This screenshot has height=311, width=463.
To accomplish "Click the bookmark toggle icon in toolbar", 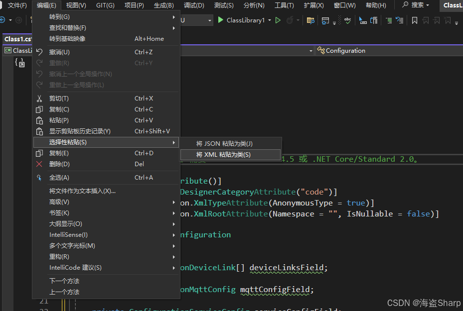I will click(414, 20).
